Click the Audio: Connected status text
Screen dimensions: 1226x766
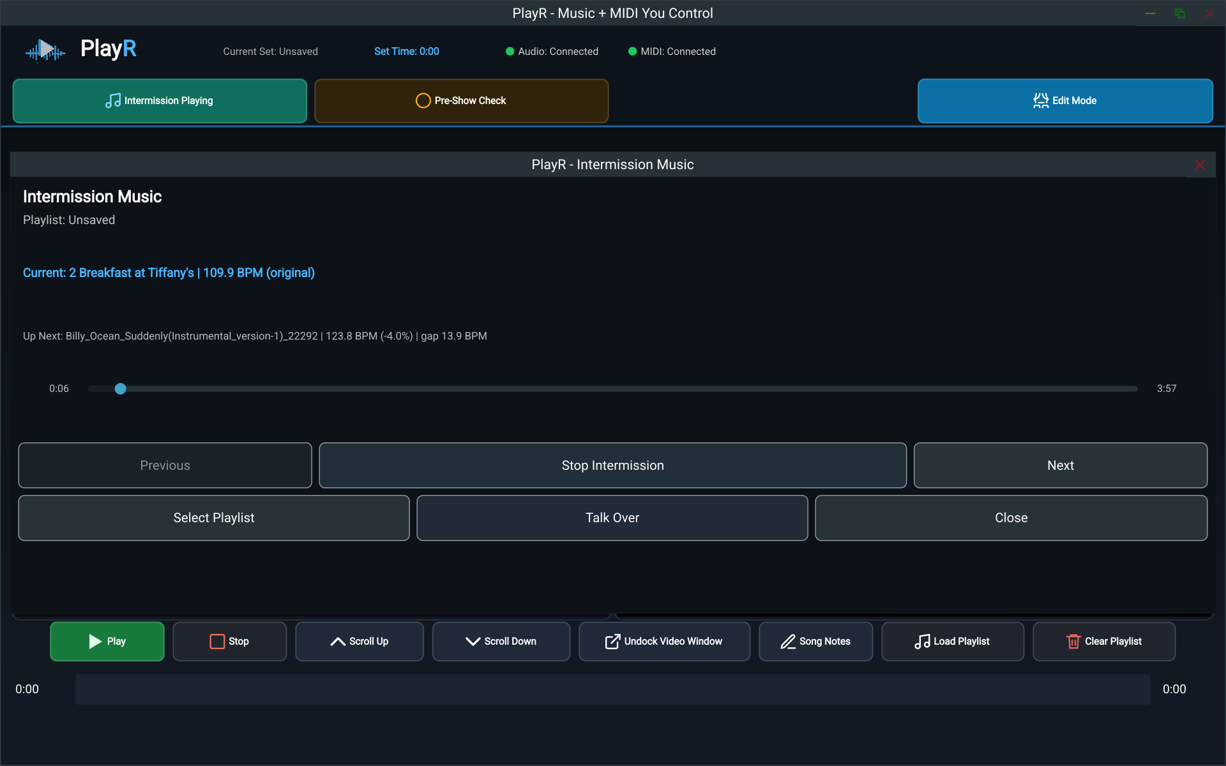coord(558,52)
